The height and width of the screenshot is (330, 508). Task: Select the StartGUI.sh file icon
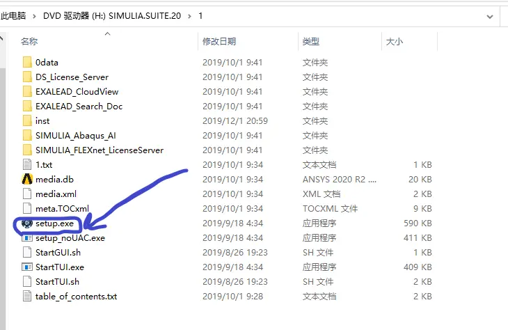click(27, 252)
